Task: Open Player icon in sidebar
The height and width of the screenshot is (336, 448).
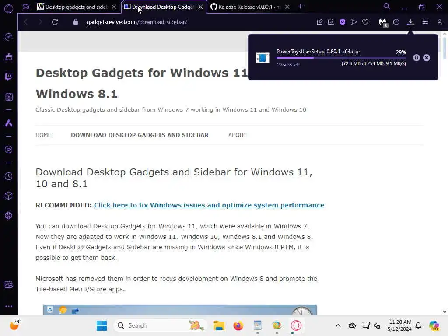Action: [9, 150]
